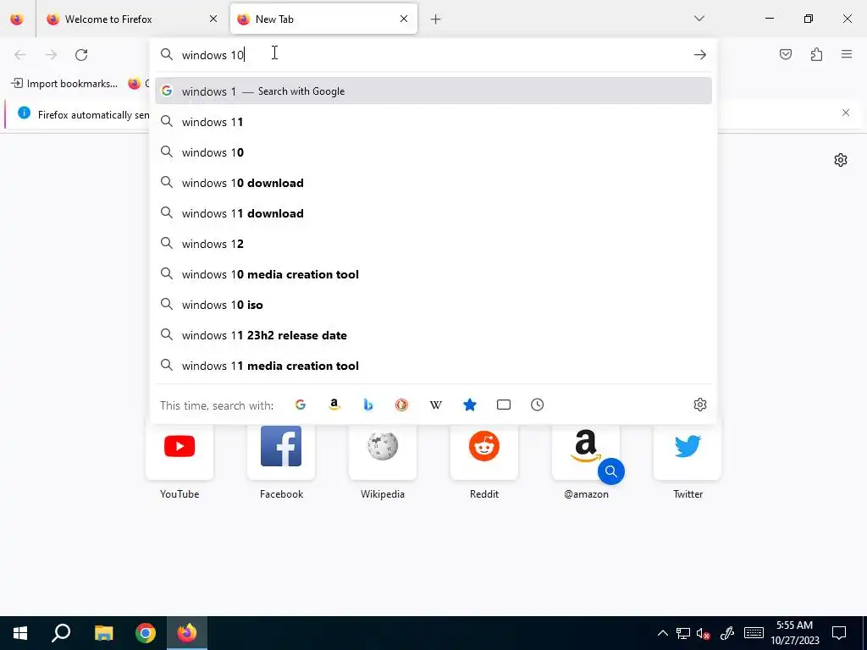Choose suggestion 'windows 10'
867x650 pixels.
[433, 152]
